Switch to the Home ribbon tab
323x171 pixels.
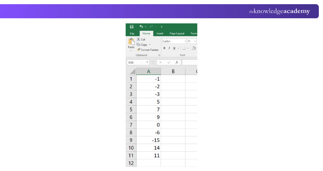[x=146, y=33]
